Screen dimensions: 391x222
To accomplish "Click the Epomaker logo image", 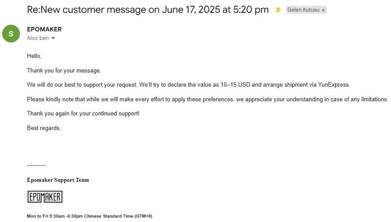I will [45, 197].
